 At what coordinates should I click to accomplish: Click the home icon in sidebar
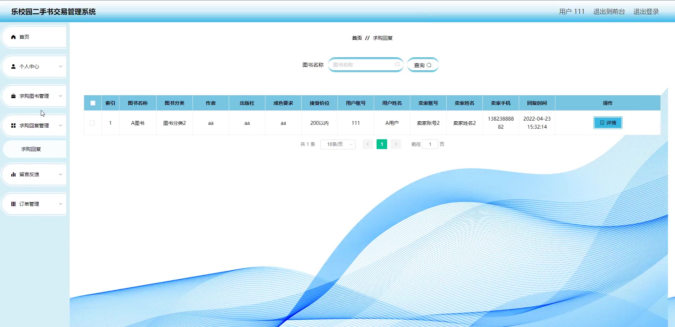[13, 37]
